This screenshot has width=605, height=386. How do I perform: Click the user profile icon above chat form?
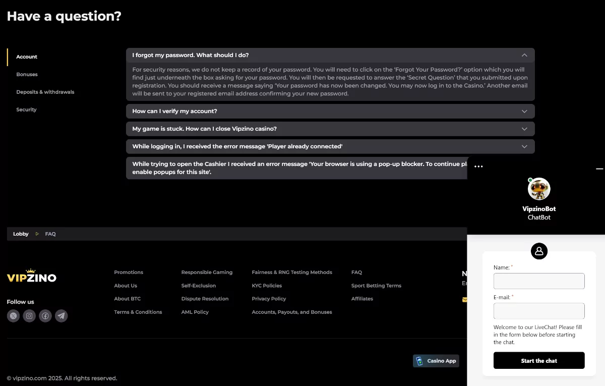click(539, 251)
